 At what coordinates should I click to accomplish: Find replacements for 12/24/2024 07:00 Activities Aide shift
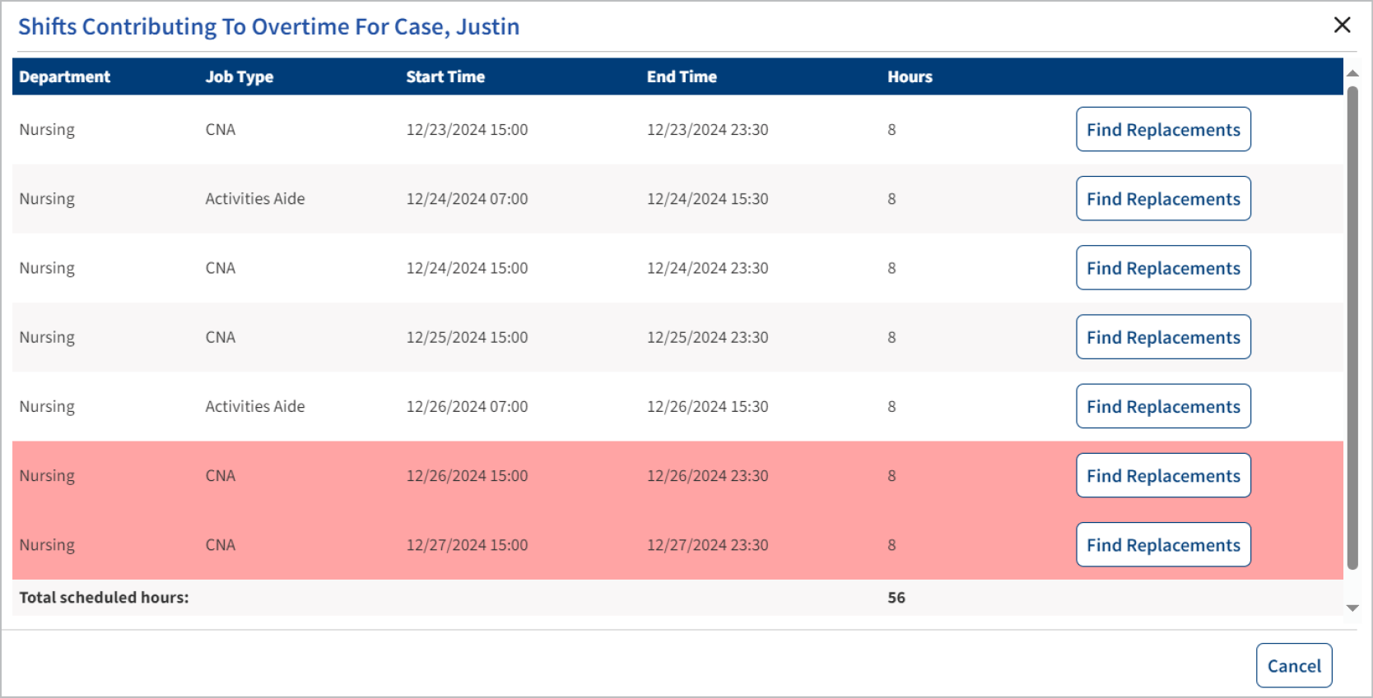[1163, 198]
